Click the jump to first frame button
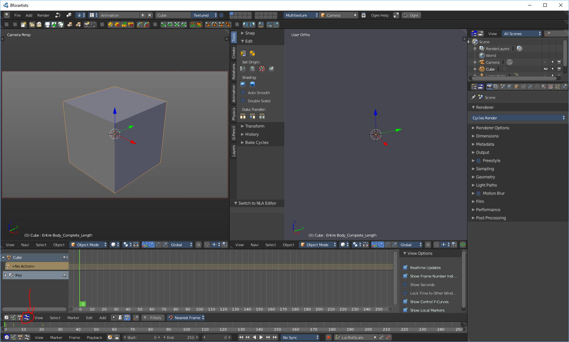This screenshot has height=342, width=569. click(x=241, y=338)
